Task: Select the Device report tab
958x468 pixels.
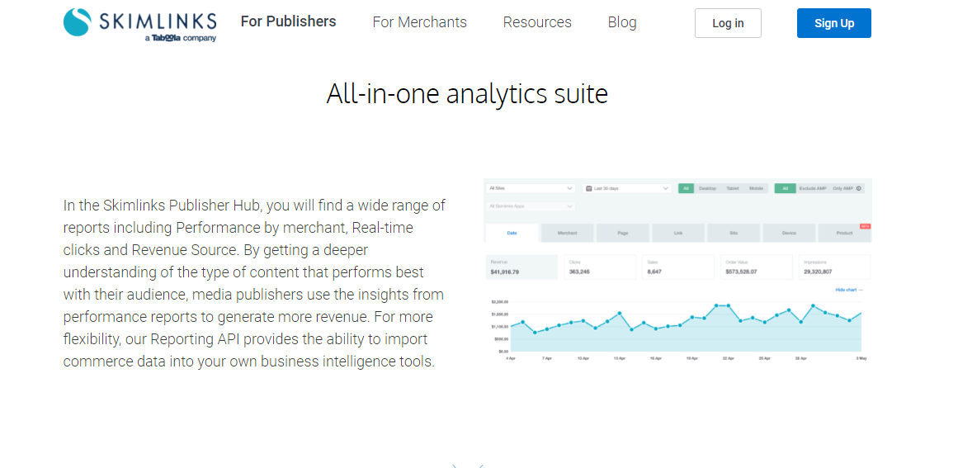Action: (x=789, y=234)
